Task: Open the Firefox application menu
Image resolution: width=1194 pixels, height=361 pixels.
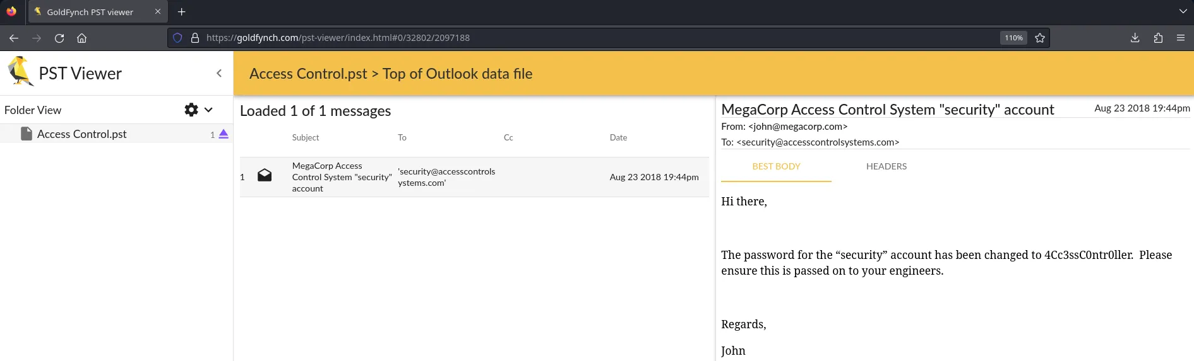Action: pos(1180,38)
